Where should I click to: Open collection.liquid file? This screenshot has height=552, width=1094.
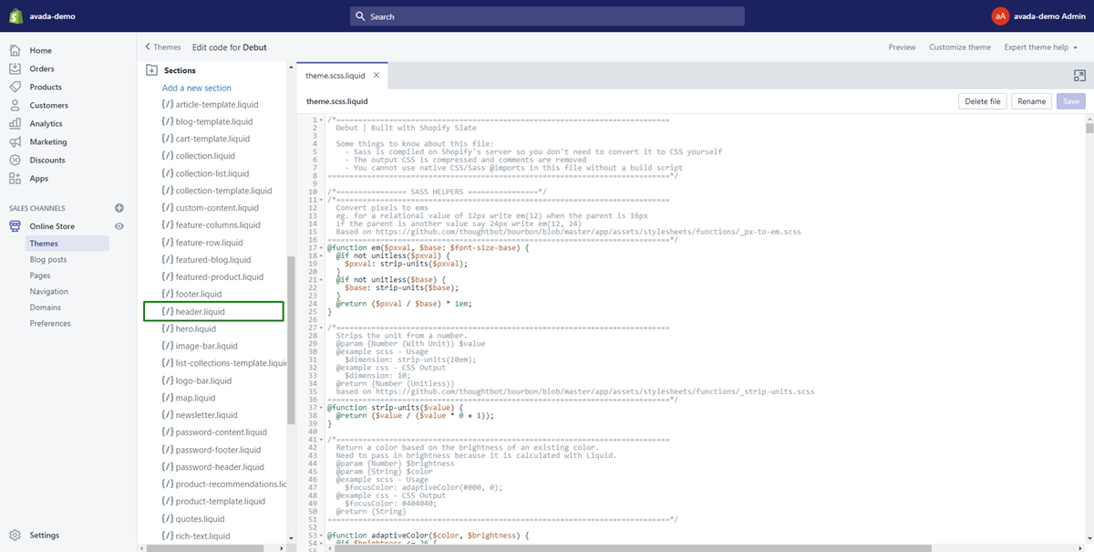click(198, 156)
